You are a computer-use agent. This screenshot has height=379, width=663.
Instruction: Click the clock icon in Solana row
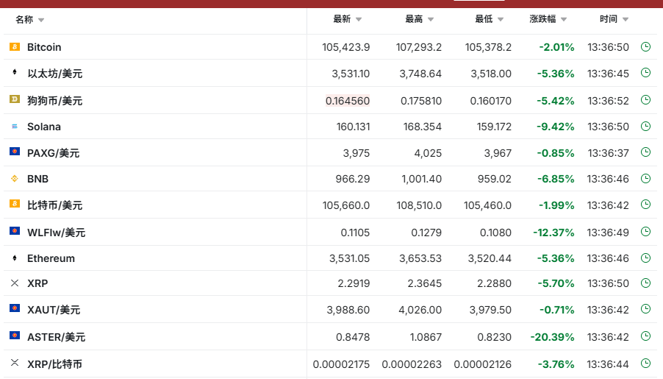[645, 126]
